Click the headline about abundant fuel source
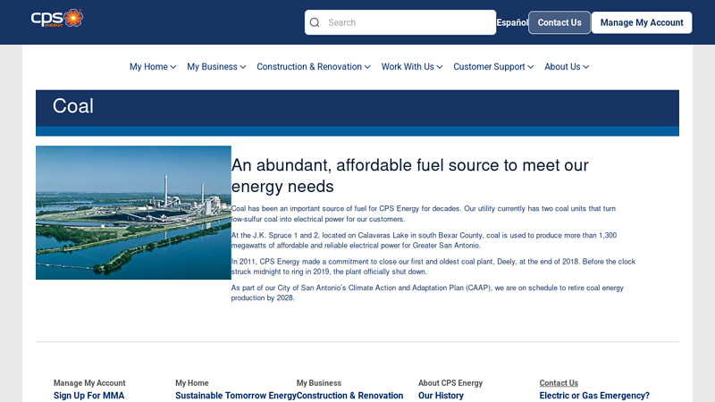The image size is (715, 402). point(410,175)
